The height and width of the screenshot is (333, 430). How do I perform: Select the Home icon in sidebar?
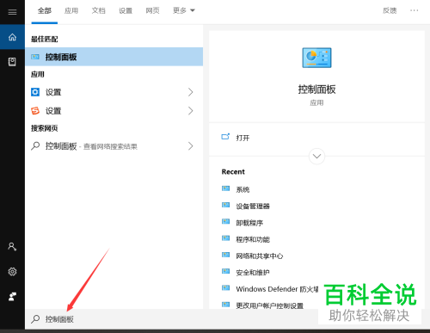pos(12,37)
